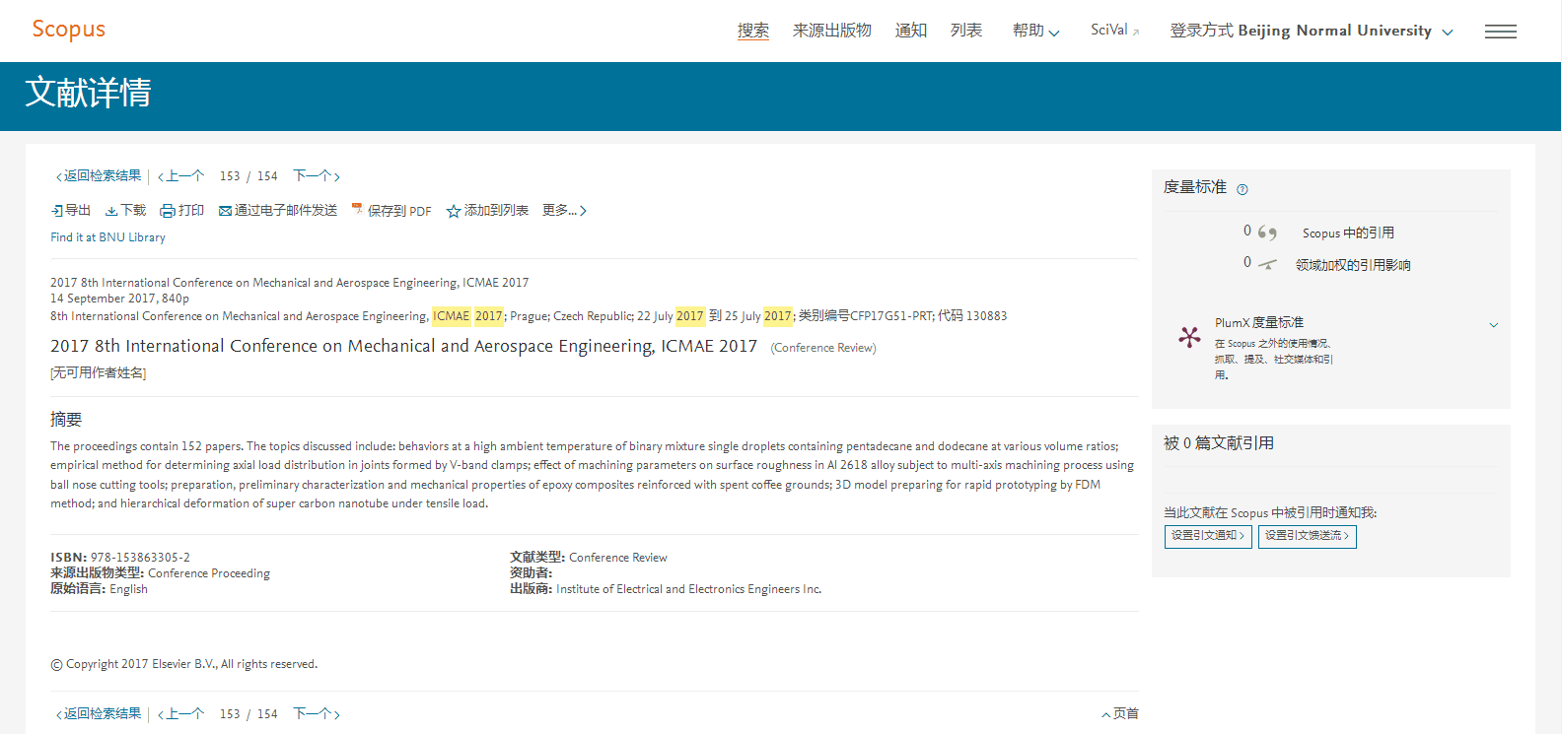Click 页首 back to top link

(1120, 714)
